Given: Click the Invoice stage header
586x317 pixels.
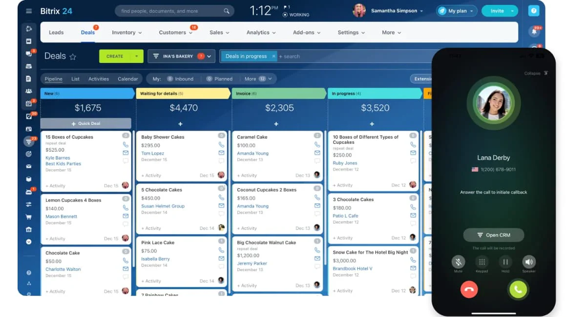Looking at the screenshot, I should [x=279, y=94].
